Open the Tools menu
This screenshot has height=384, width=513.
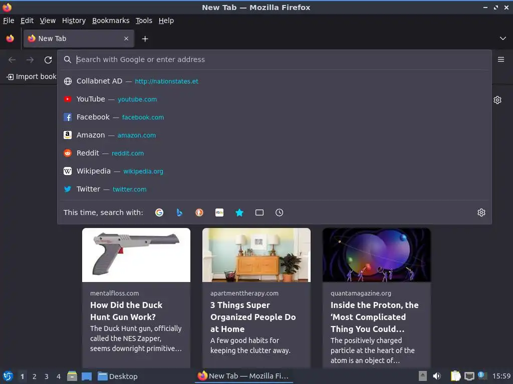pyautogui.click(x=144, y=20)
